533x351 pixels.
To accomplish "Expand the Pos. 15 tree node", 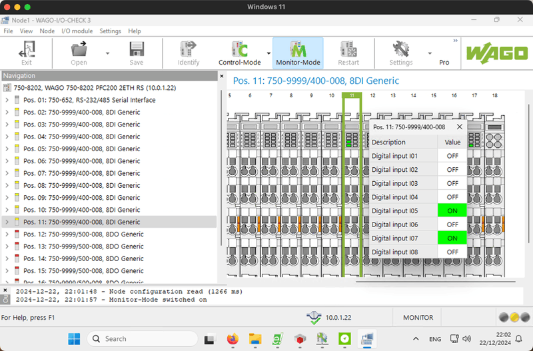I will (x=7, y=271).
